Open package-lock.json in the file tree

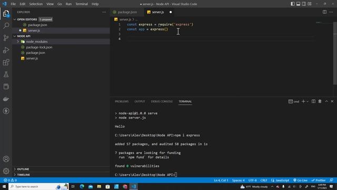tap(39, 47)
